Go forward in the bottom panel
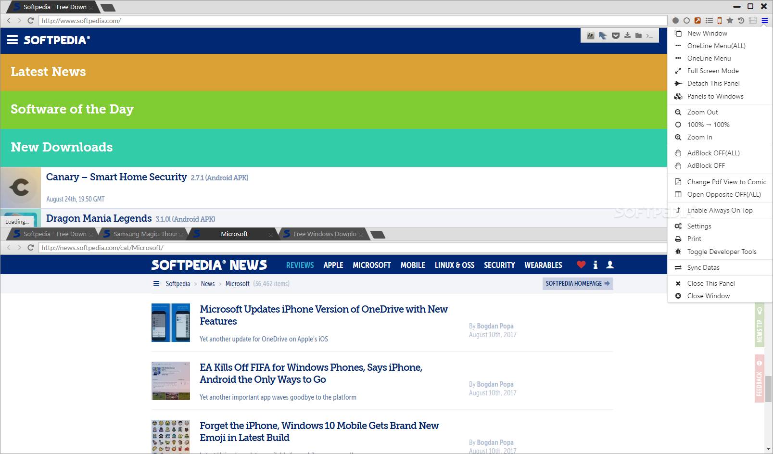Viewport: 773px width, 454px height. point(19,247)
